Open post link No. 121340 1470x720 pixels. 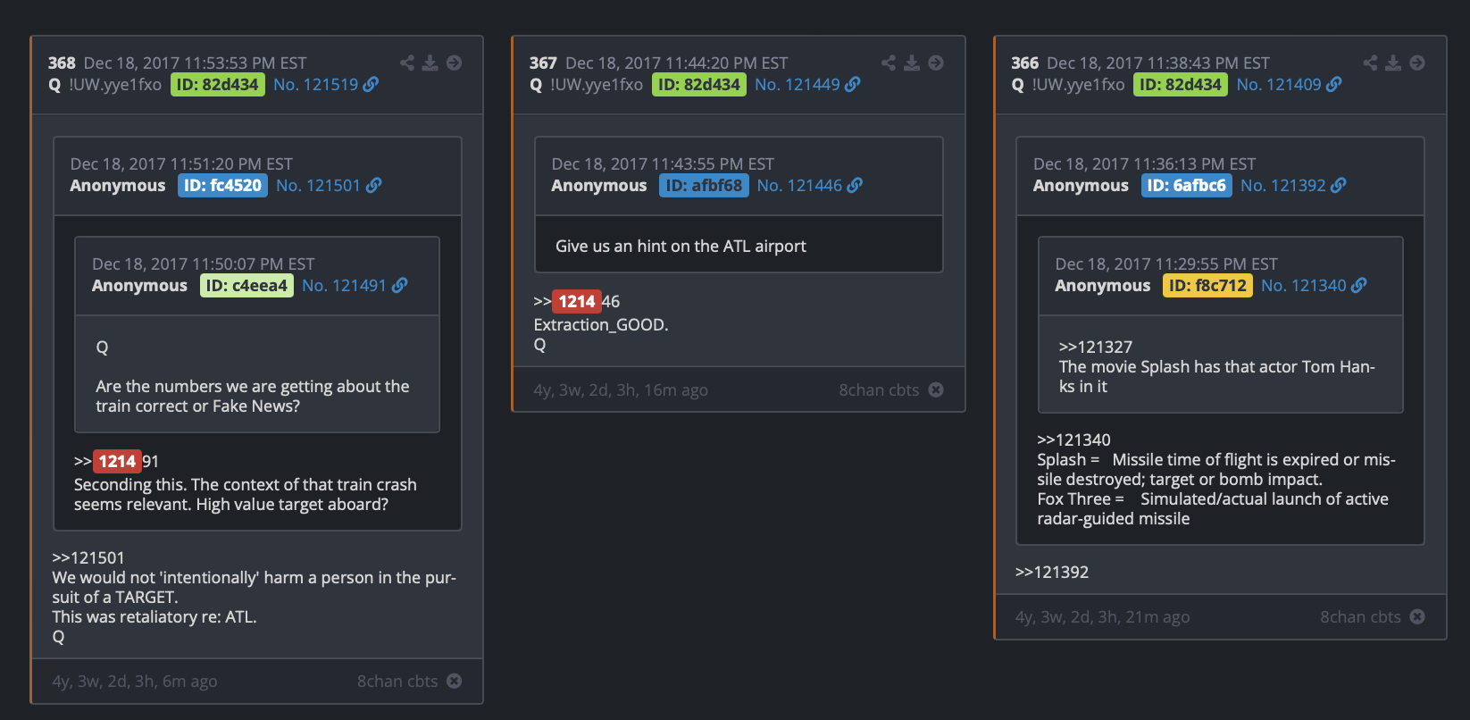click(x=1304, y=285)
